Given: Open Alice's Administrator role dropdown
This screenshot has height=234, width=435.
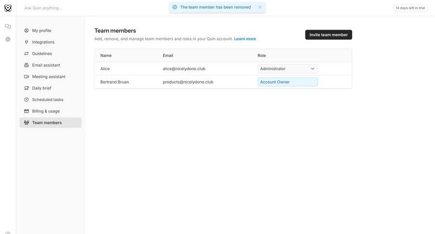Looking at the screenshot, I should tap(288, 69).
